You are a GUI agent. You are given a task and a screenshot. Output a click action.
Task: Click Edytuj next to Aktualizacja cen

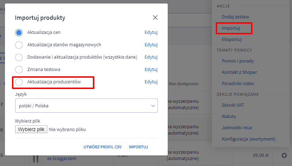pos(151,32)
